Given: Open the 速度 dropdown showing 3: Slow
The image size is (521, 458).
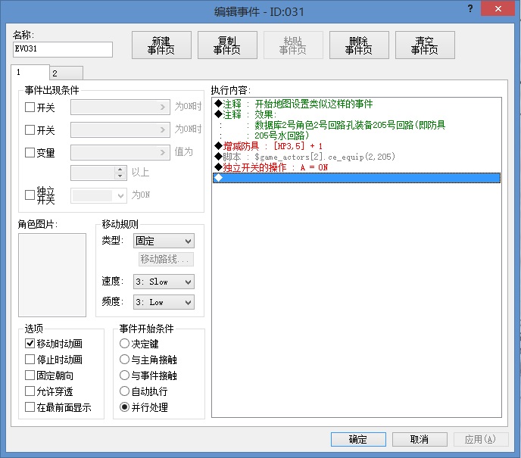Looking at the screenshot, I should point(164,282).
